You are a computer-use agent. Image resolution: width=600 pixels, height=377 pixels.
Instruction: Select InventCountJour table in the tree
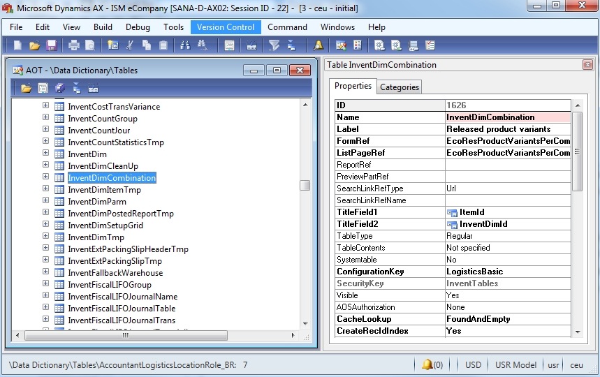(x=99, y=131)
